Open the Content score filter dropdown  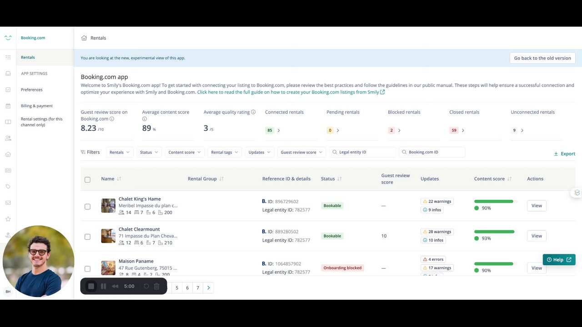pos(185,152)
